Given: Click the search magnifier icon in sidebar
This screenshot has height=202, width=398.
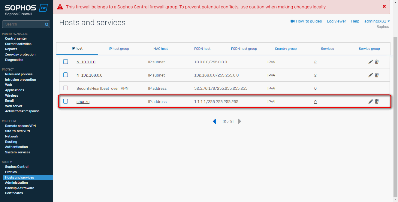Looking at the screenshot, I should click(x=47, y=25).
